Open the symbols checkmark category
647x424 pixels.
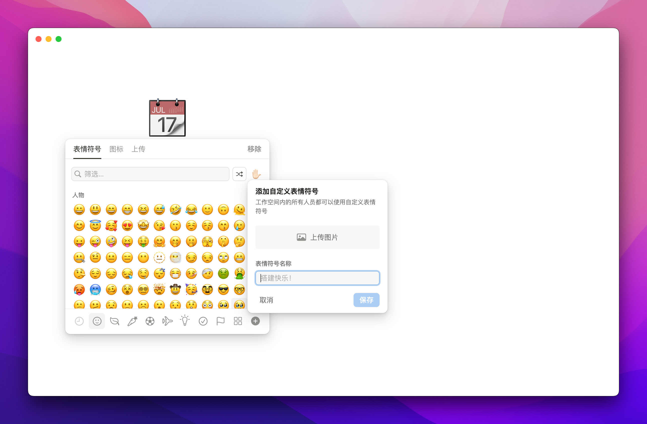pos(203,321)
